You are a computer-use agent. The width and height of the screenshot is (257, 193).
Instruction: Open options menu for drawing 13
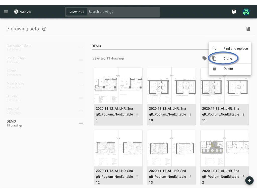pyautogui.click(x=190, y=177)
